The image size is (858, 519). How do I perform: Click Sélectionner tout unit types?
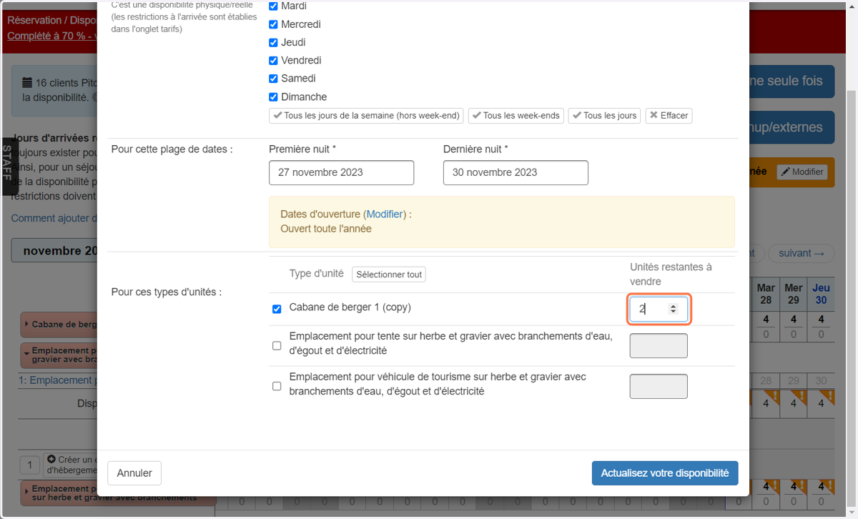[389, 275]
